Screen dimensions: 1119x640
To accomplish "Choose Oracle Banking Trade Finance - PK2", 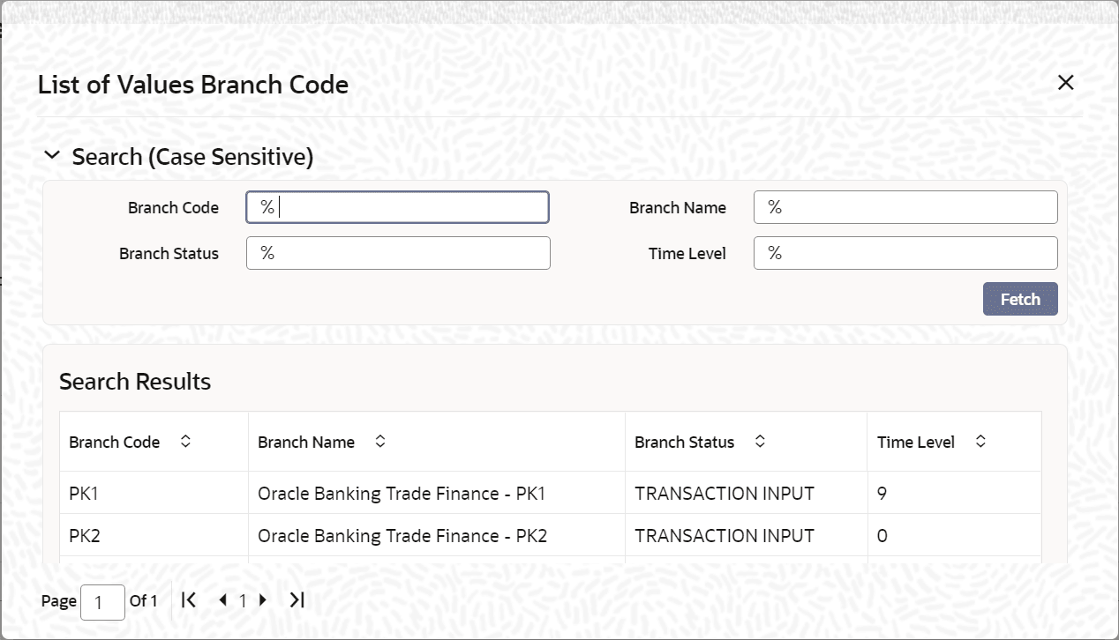I will click(402, 536).
